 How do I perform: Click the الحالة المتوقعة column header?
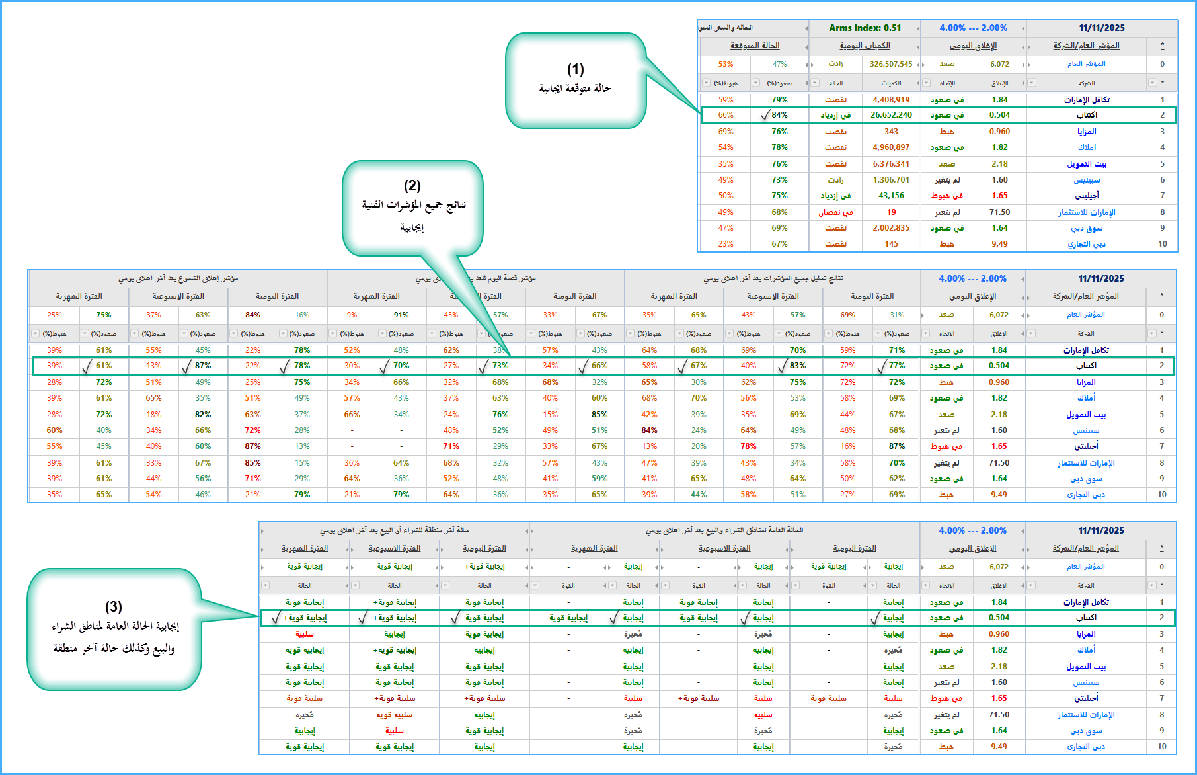pos(755,46)
